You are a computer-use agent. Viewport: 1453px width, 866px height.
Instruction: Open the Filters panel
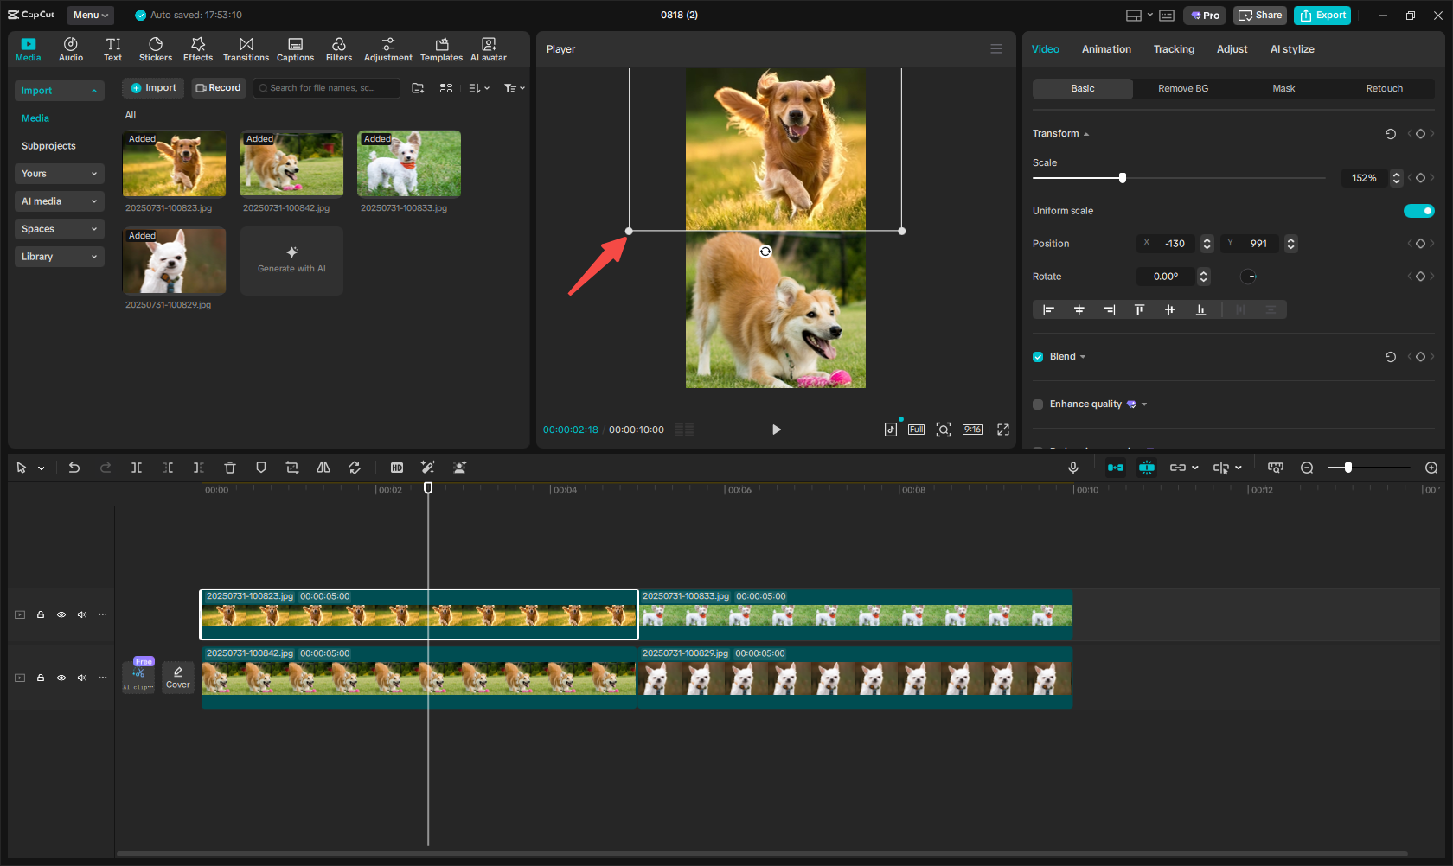coord(338,48)
